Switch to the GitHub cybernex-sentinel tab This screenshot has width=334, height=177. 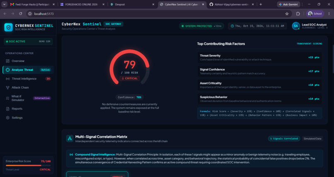point(231,4)
